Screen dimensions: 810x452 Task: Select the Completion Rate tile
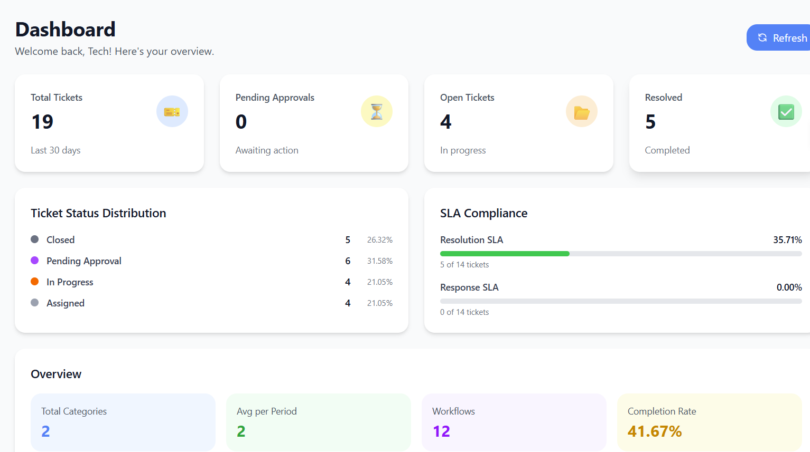coord(709,422)
